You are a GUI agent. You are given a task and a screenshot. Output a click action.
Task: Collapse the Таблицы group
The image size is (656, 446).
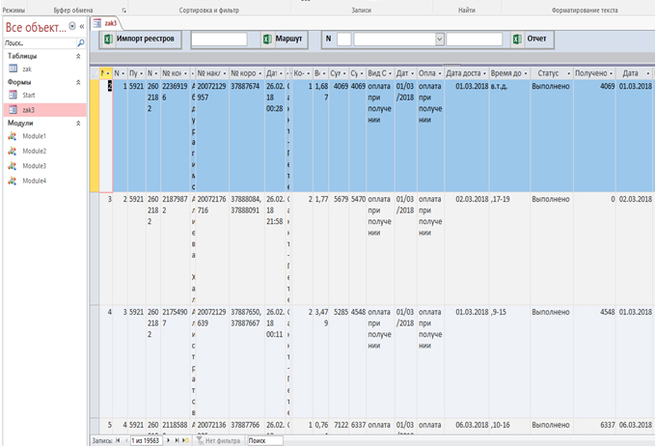(x=78, y=56)
